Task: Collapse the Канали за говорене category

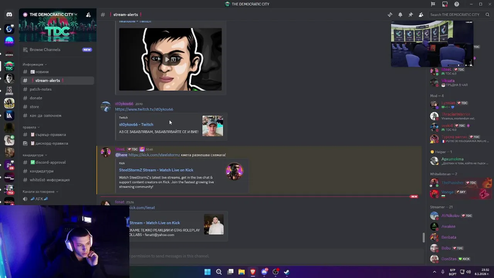Action: point(40,192)
